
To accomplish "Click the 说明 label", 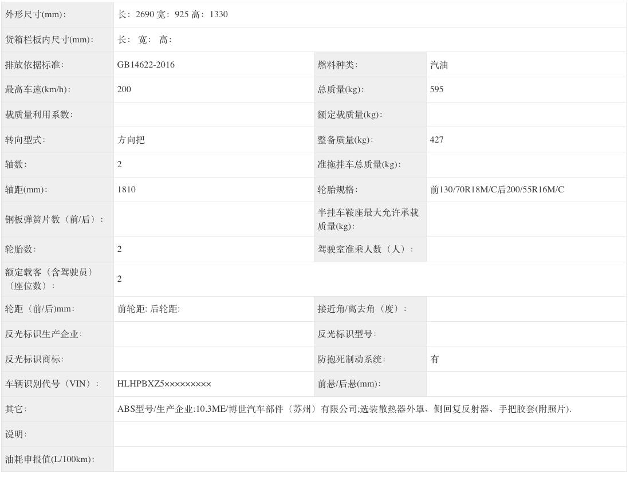I will 16,435.
